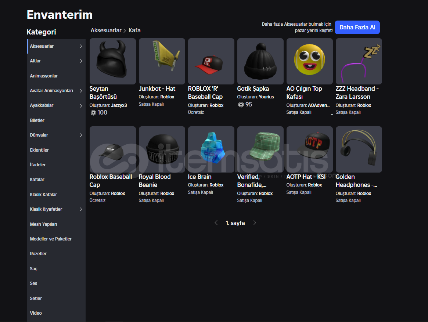Show the İfadeler category

click(x=56, y=165)
